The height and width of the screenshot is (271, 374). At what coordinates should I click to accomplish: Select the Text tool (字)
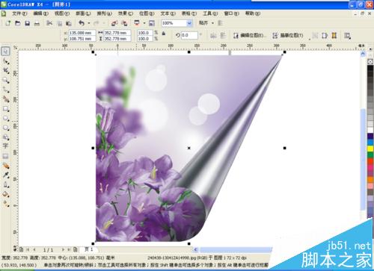pos(5,146)
